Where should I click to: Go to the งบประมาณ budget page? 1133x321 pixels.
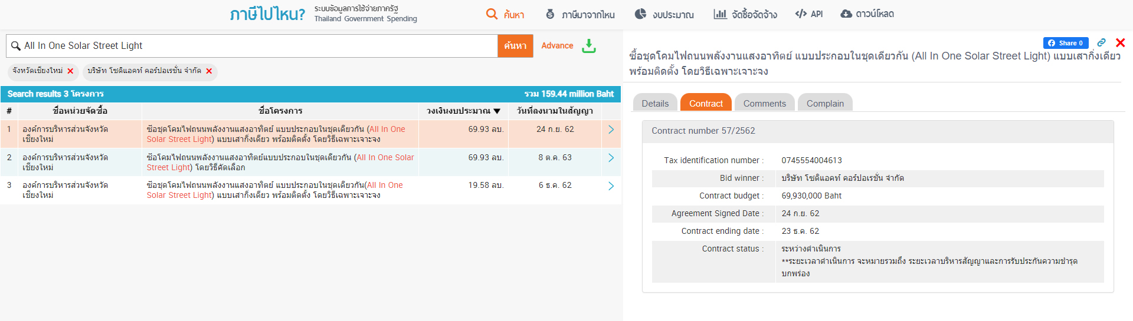click(x=664, y=14)
